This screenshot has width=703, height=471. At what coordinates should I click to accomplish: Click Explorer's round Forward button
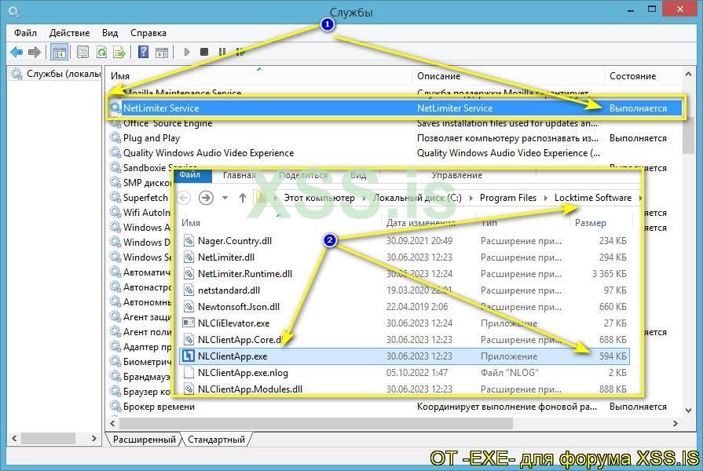click(x=206, y=198)
